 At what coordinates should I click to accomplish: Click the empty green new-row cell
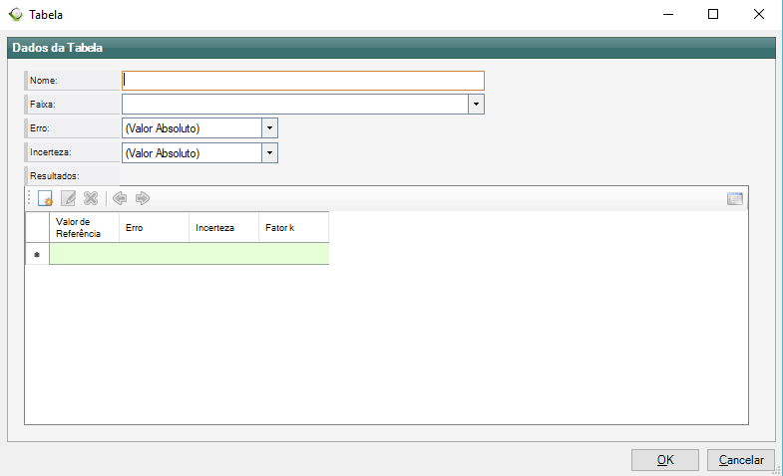pos(190,254)
